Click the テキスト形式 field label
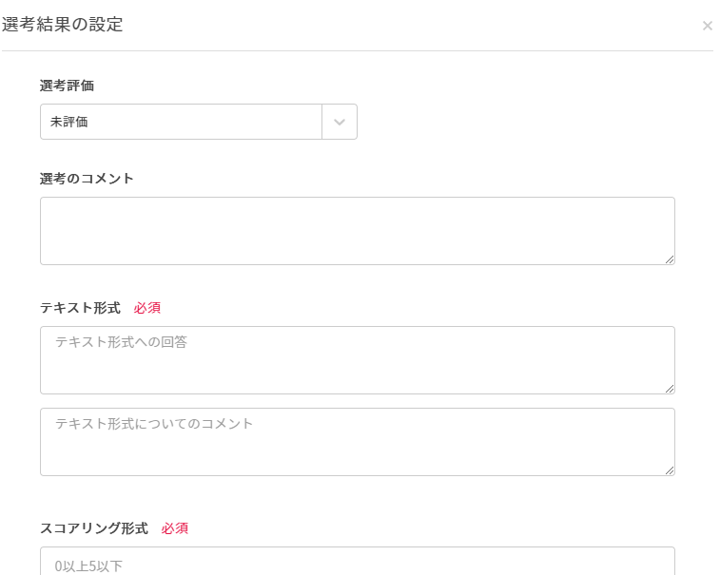The width and height of the screenshot is (720, 575). pyautogui.click(x=80, y=308)
